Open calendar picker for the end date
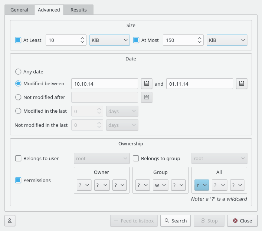 click(242, 84)
